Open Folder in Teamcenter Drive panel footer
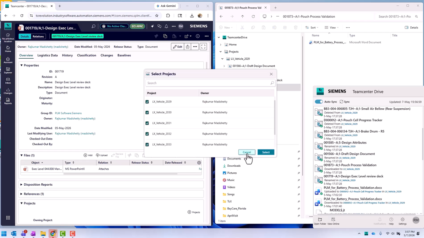424x238 pixels. 320,221
